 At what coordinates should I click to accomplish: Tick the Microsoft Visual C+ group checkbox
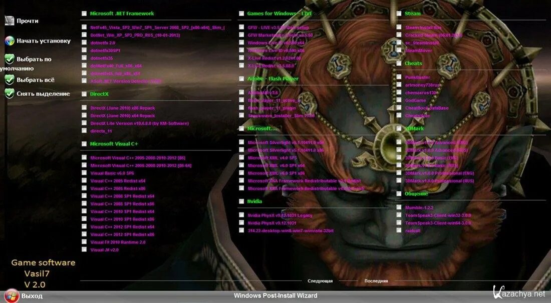84,143
